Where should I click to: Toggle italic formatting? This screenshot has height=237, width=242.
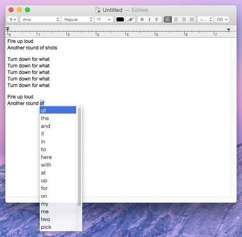tap(149, 20)
